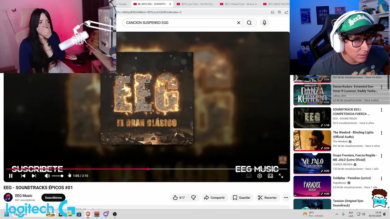Save video with Guardar button
This screenshot has height=219, width=390.
coord(241,198)
